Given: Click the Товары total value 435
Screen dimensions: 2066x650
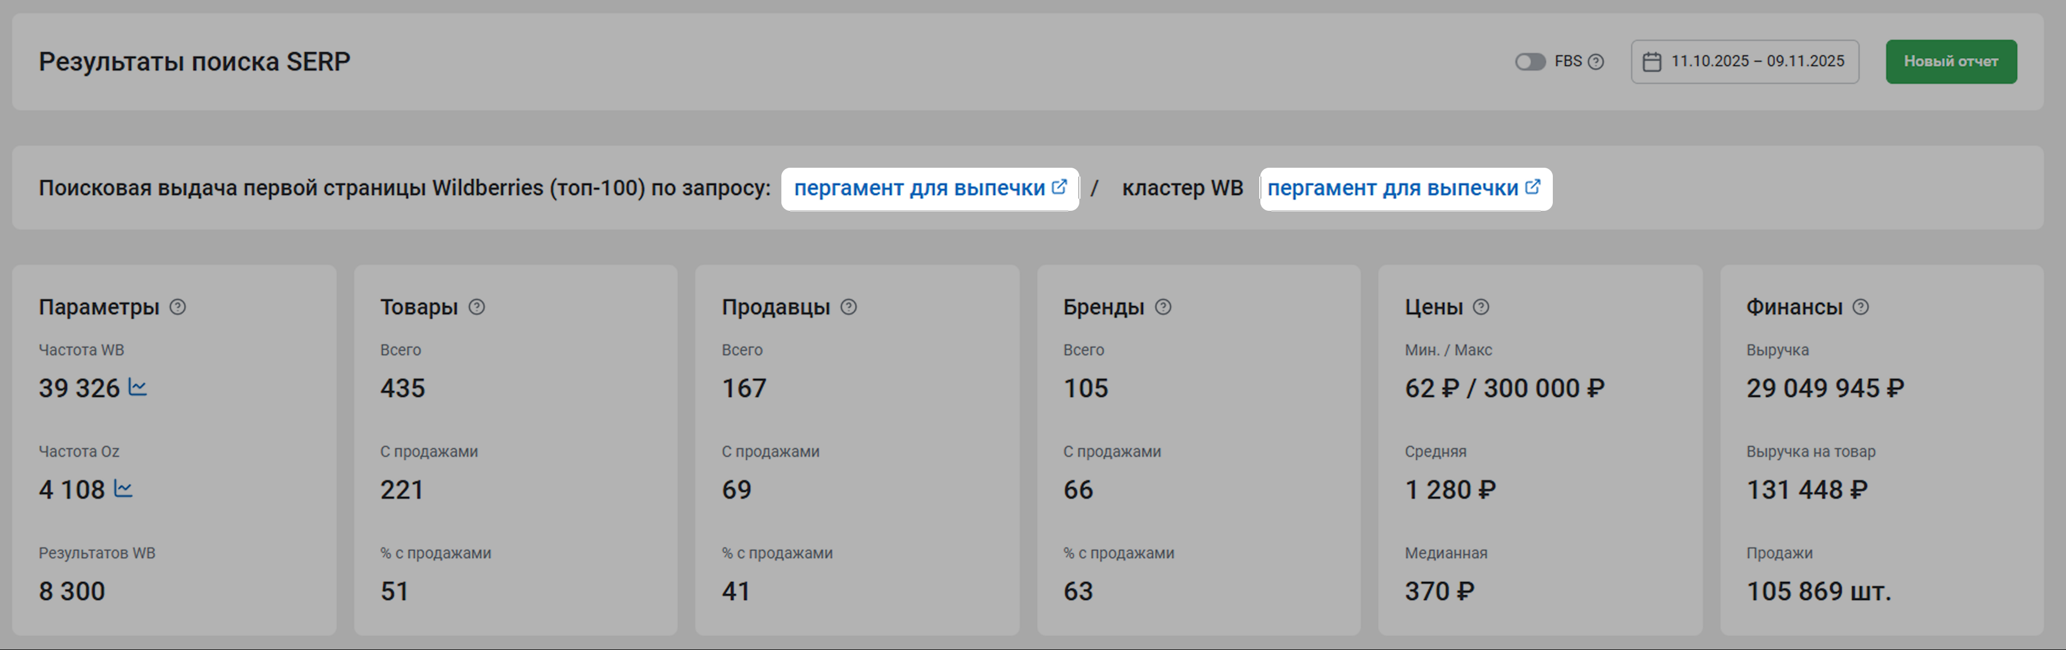Looking at the screenshot, I should tap(403, 388).
